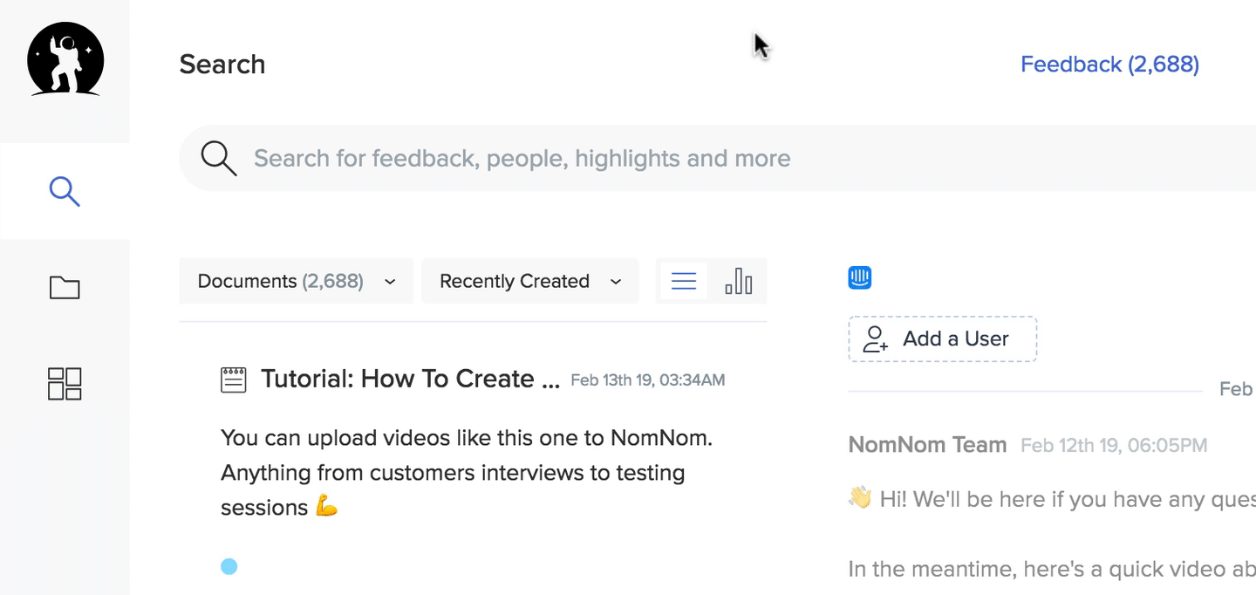Open the folder sidebar icon

click(x=65, y=287)
